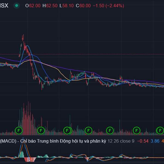The image size is (164, 164).
Task: Click the low price value L58.10
Action: tap(67, 6)
